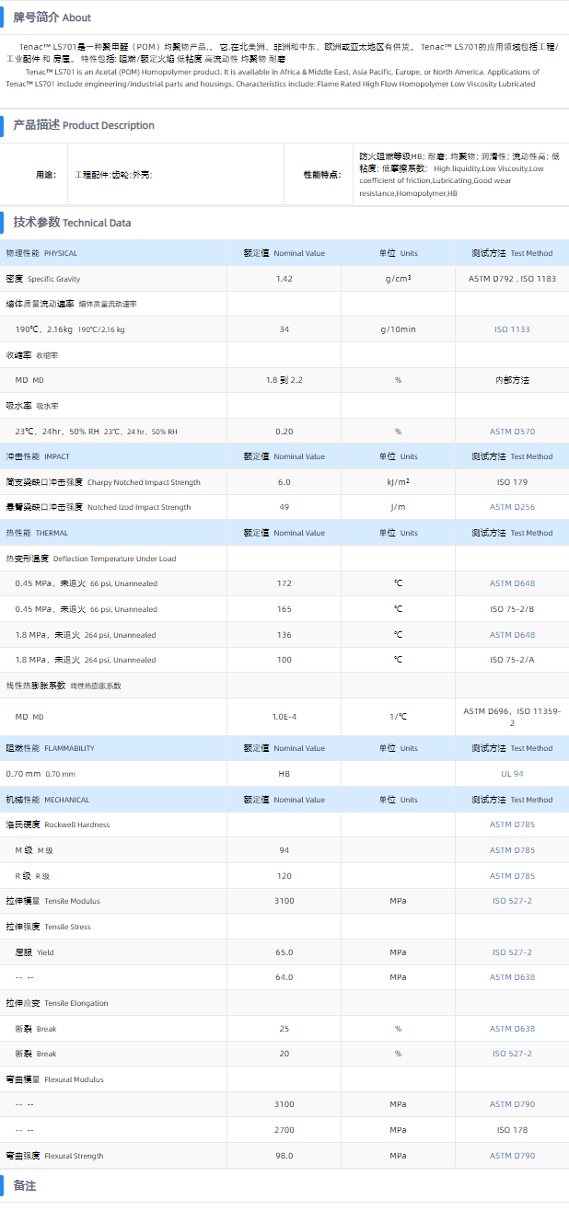Click the melt flow rate value 34
This screenshot has width=569, height=1211.
tap(284, 329)
